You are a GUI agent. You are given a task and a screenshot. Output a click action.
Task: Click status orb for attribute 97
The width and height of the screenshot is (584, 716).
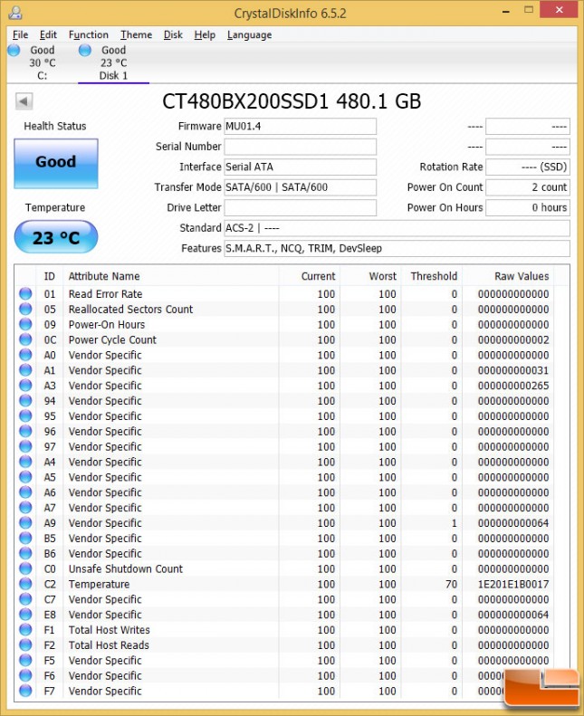click(25, 446)
